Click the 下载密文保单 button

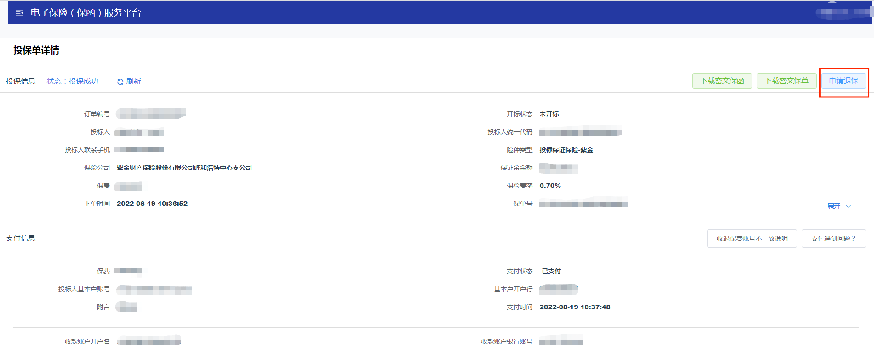[786, 81]
